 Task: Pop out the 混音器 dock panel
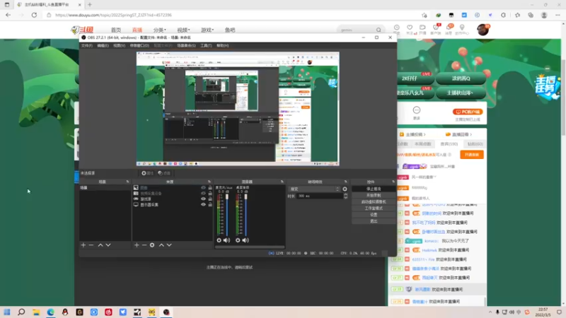tap(282, 182)
